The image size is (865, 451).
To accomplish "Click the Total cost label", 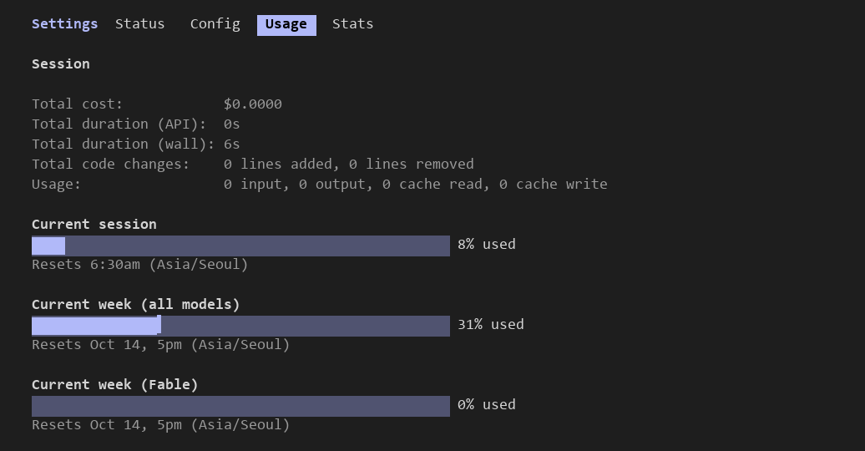I will click(77, 104).
